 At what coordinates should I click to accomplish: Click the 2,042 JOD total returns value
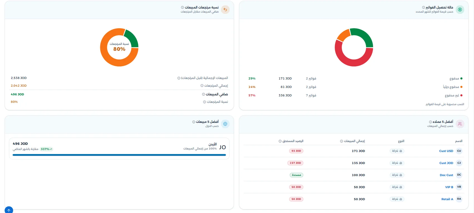pos(19,86)
